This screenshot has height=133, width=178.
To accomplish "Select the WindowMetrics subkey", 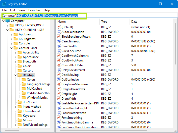I will coord(37,98).
